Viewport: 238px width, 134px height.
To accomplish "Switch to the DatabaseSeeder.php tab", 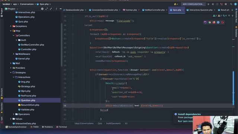I will tap(74, 10).
